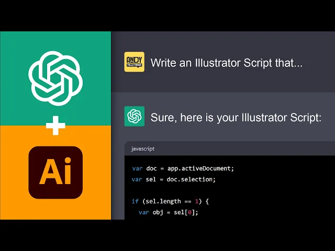Viewport: 335px width, 251px height.
Task: Click the Andy Tells Things avatar
Action: (x=135, y=62)
